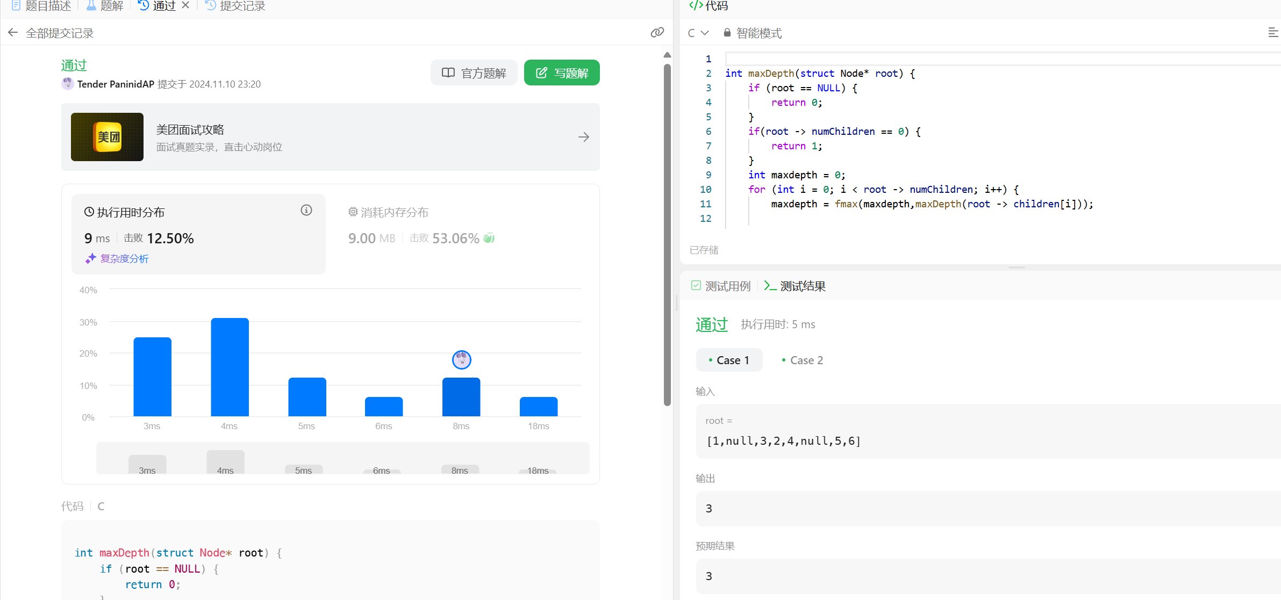Select Case 1 test case
This screenshot has height=600, width=1281.
coord(729,360)
